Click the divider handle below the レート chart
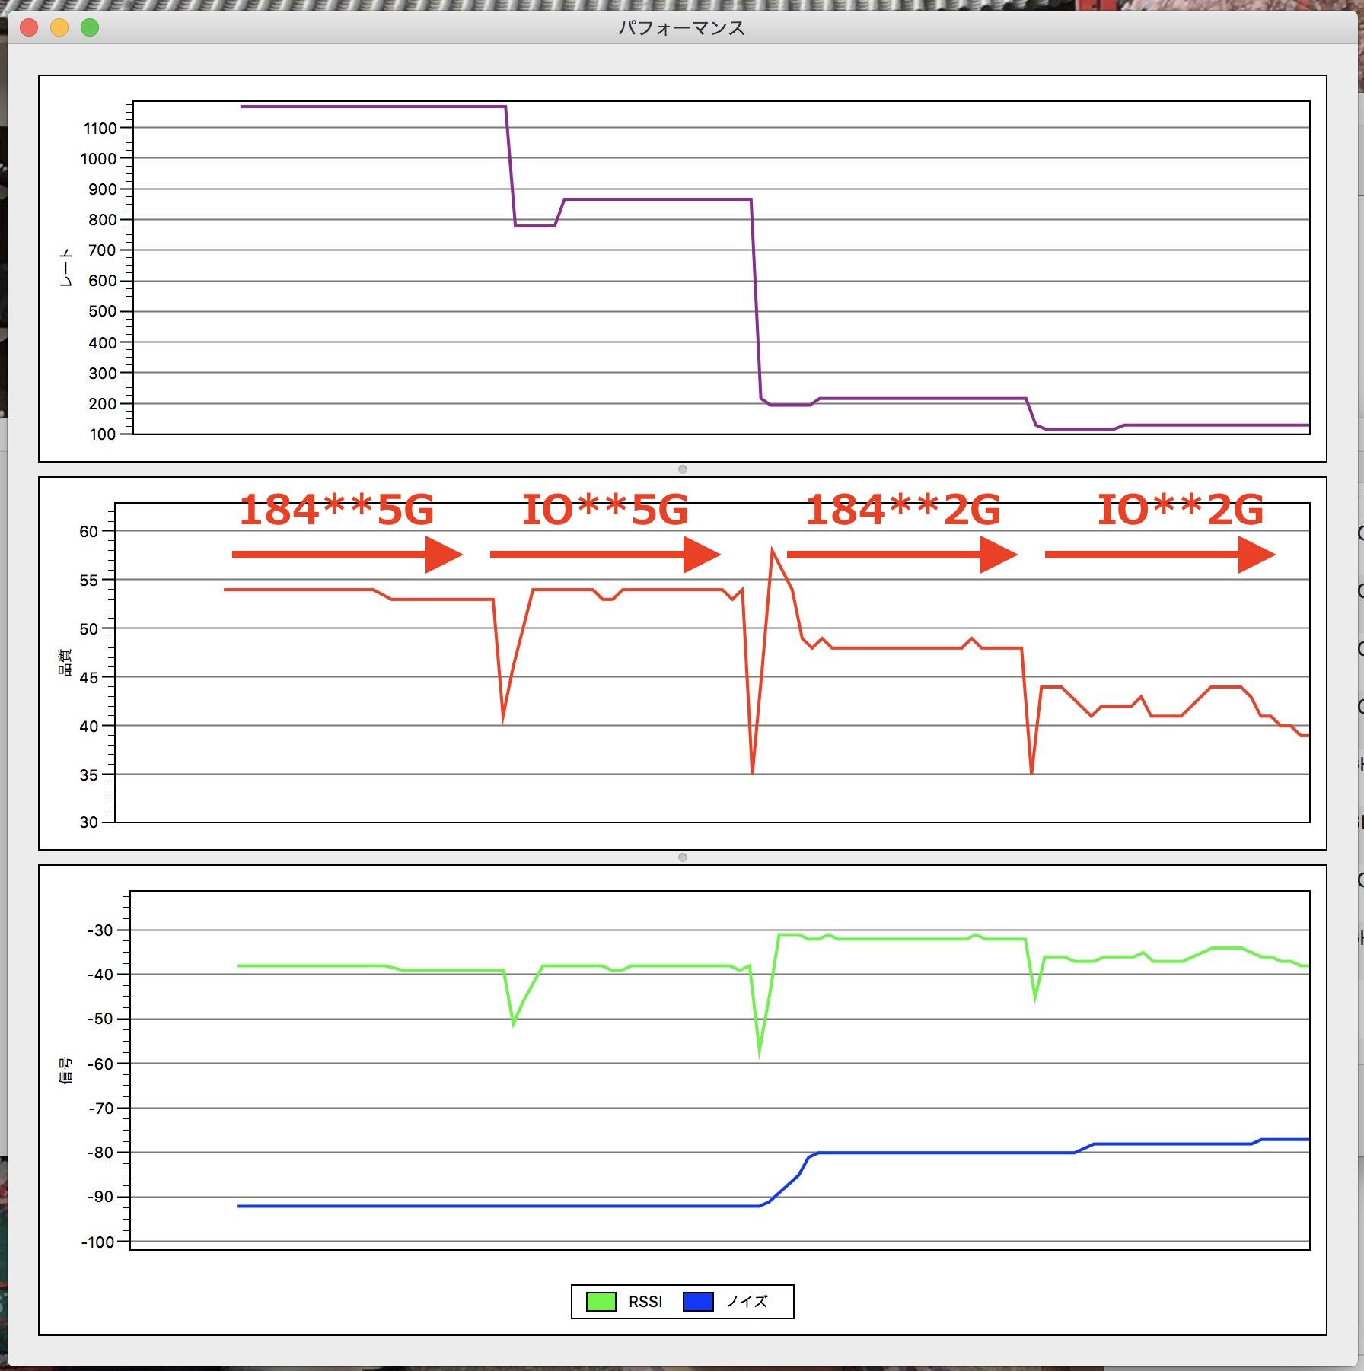1364x1371 pixels. click(683, 469)
